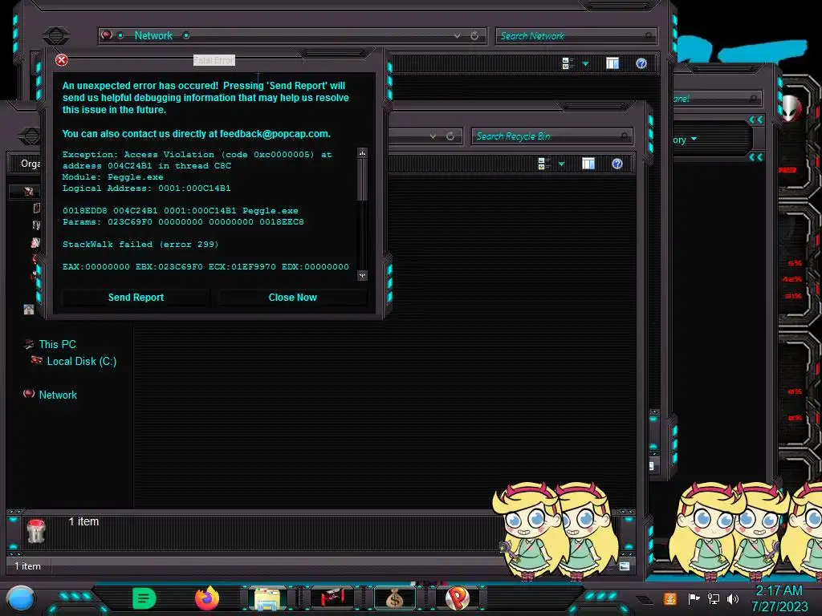Open the volume control speaker icon
The width and height of the screenshot is (822, 616).
click(x=733, y=598)
